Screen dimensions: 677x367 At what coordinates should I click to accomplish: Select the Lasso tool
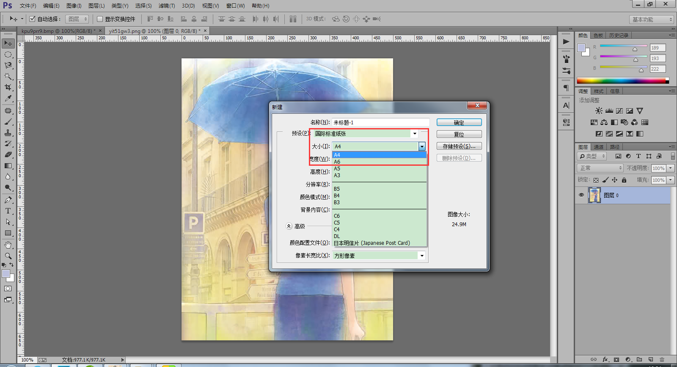[8, 66]
